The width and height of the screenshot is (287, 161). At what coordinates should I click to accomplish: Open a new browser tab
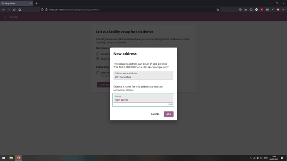[x=37, y=3]
